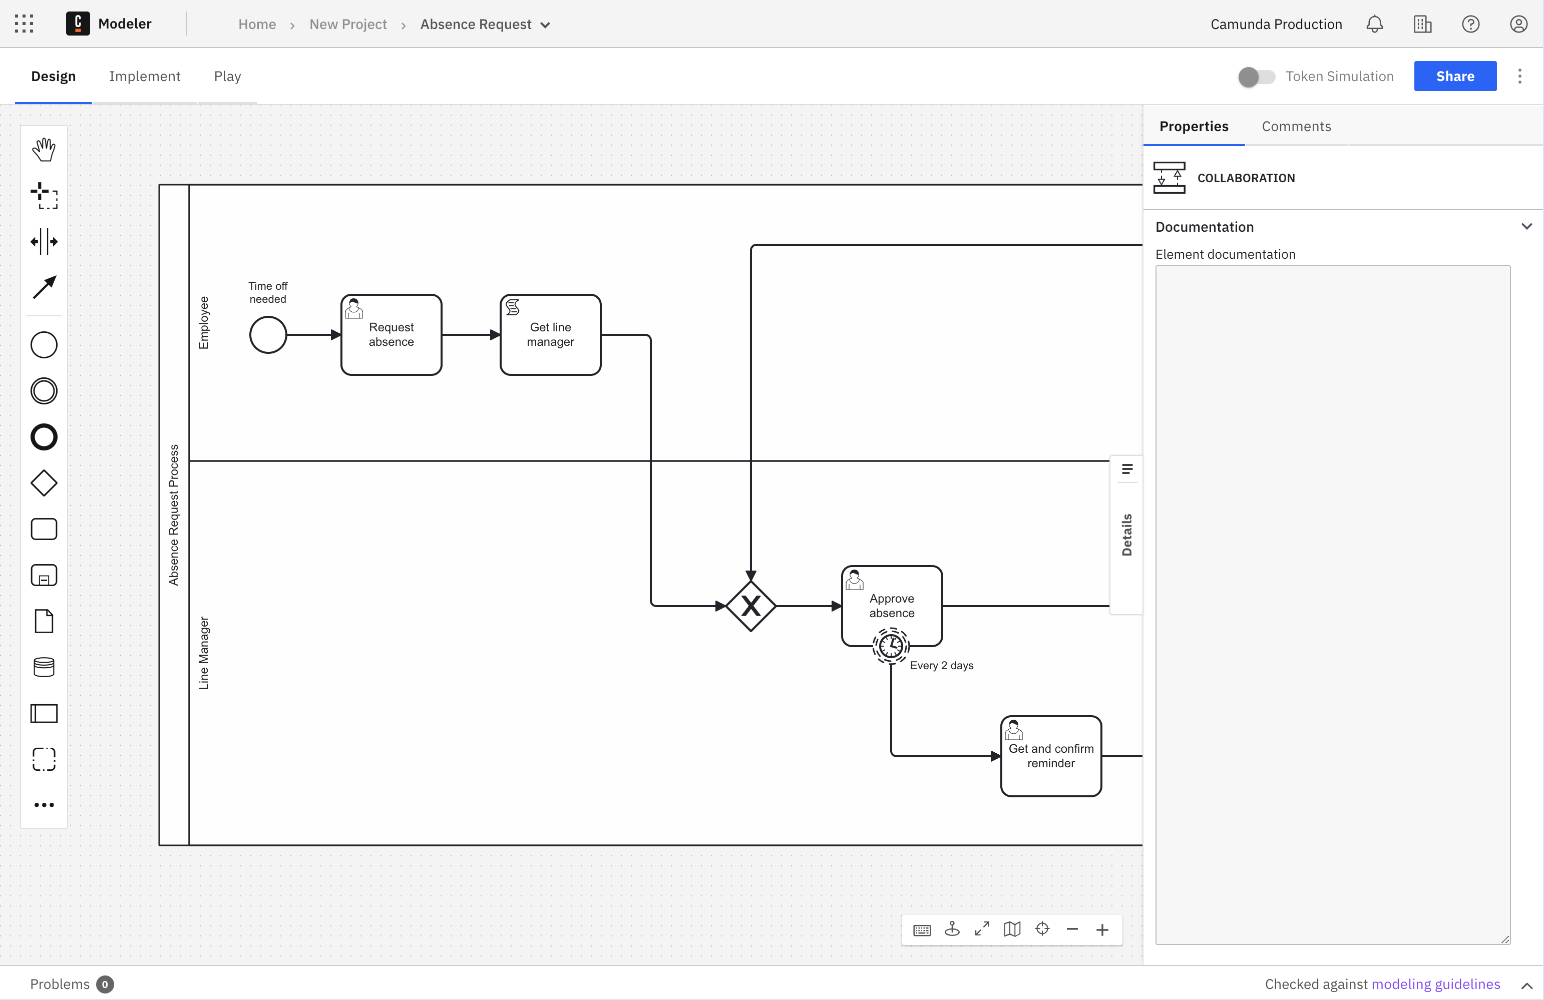Open the Details side panel toggle
The width and height of the screenshot is (1544, 1000).
pyautogui.click(x=1127, y=535)
